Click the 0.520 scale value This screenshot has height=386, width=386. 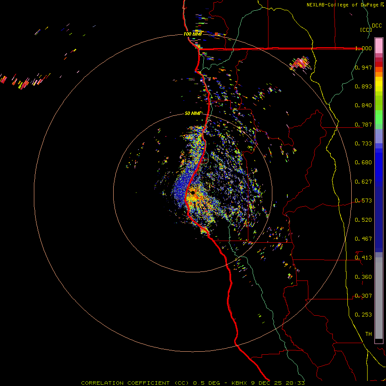pyautogui.click(x=363, y=220)
